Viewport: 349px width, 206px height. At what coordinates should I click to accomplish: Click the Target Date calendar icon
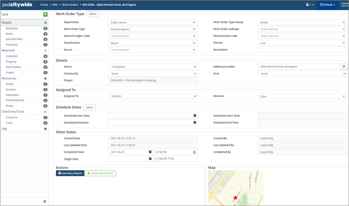(x=150, y=159)
